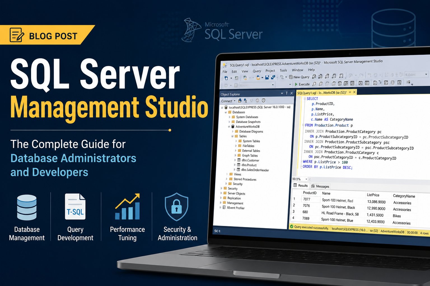Expand the Database Diagrams folder
The width and height of the screenshot is (430, 286).
233,131
